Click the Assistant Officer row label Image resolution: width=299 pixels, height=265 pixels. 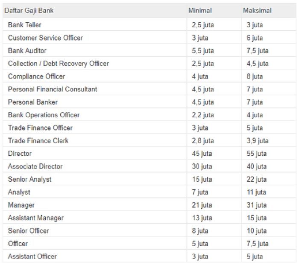point(32,256)
